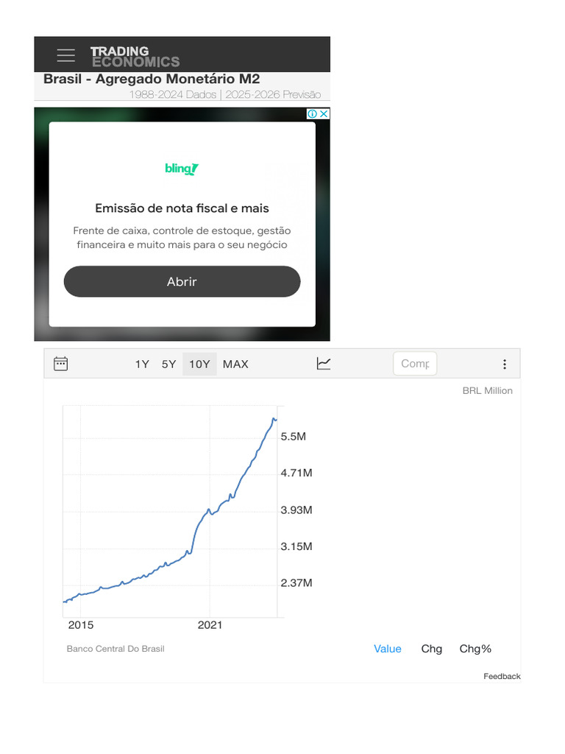Open the hamburger navigation menu
This screenshot has width=565, height=754.
coord(66,55)
